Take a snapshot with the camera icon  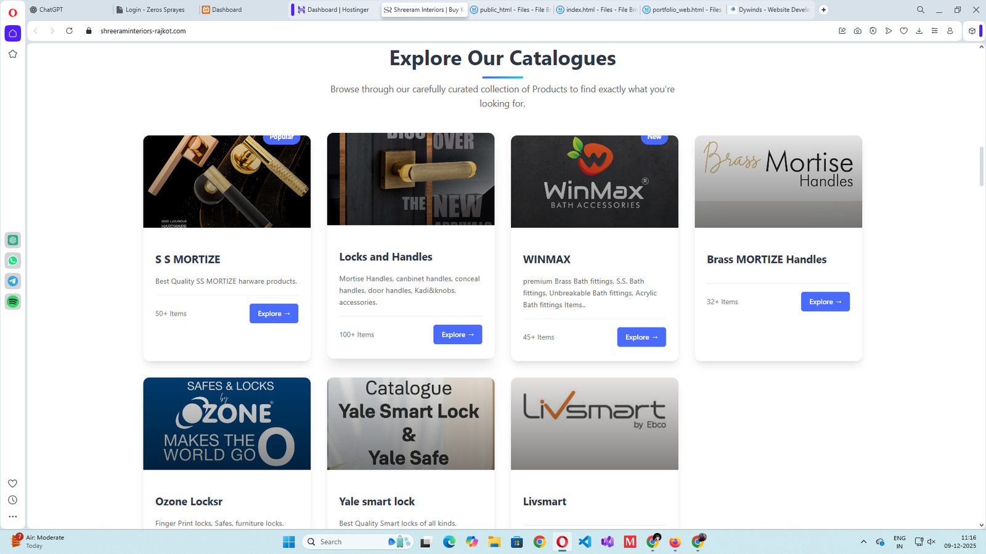pos(857,31)
